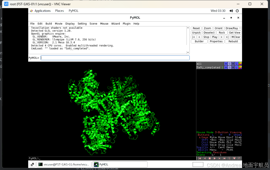The height and width of the screenshot is (170, 270).
Task: Click the volume speaker icon
Action: [231, 11]
